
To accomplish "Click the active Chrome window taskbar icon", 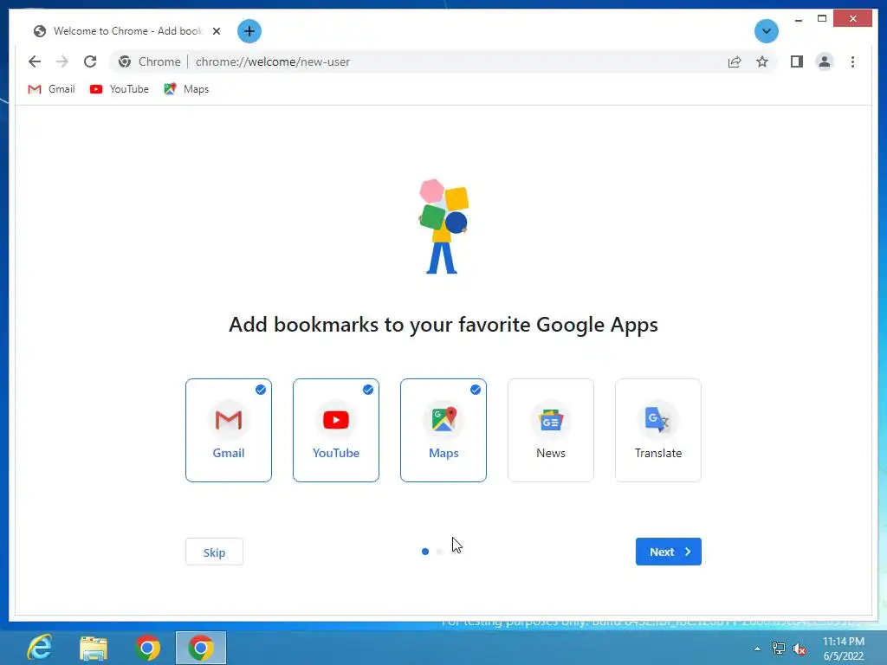I will click(x=201, y=648).
